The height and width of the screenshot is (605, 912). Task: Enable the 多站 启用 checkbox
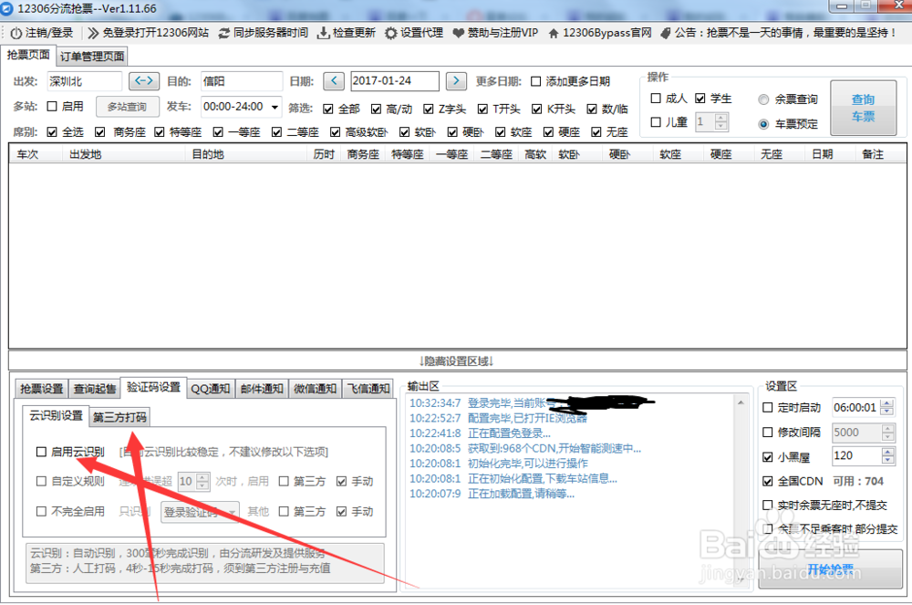[52, 107]
